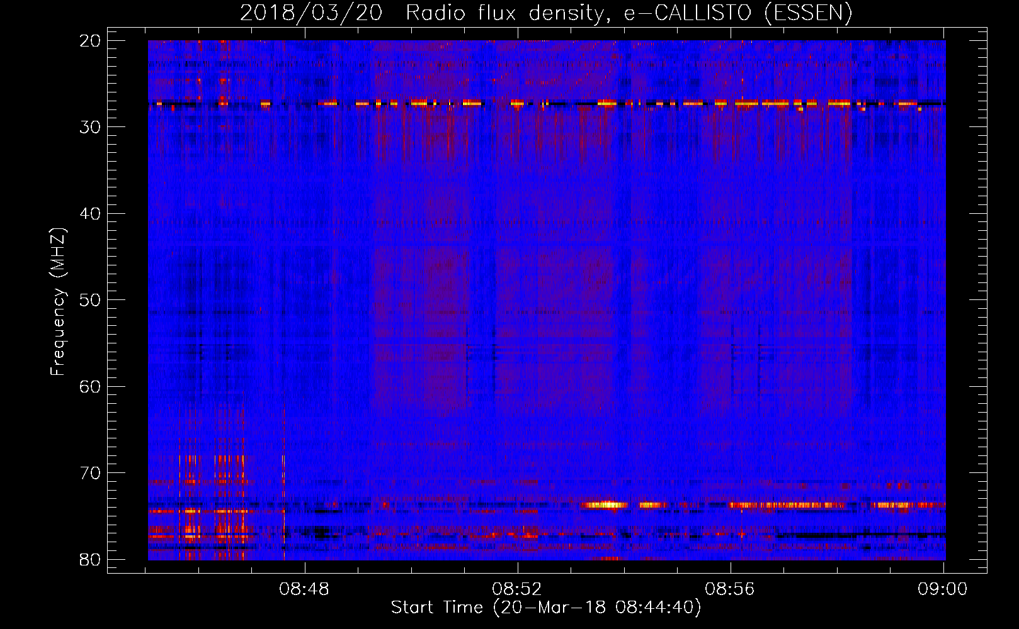Click the 08:48 time tick label
This screenshot has height=629, width=1019.
[305, 589]
